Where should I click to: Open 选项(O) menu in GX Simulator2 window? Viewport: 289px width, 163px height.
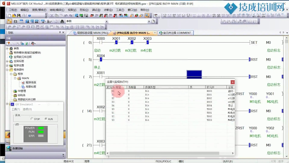[27, 109]
